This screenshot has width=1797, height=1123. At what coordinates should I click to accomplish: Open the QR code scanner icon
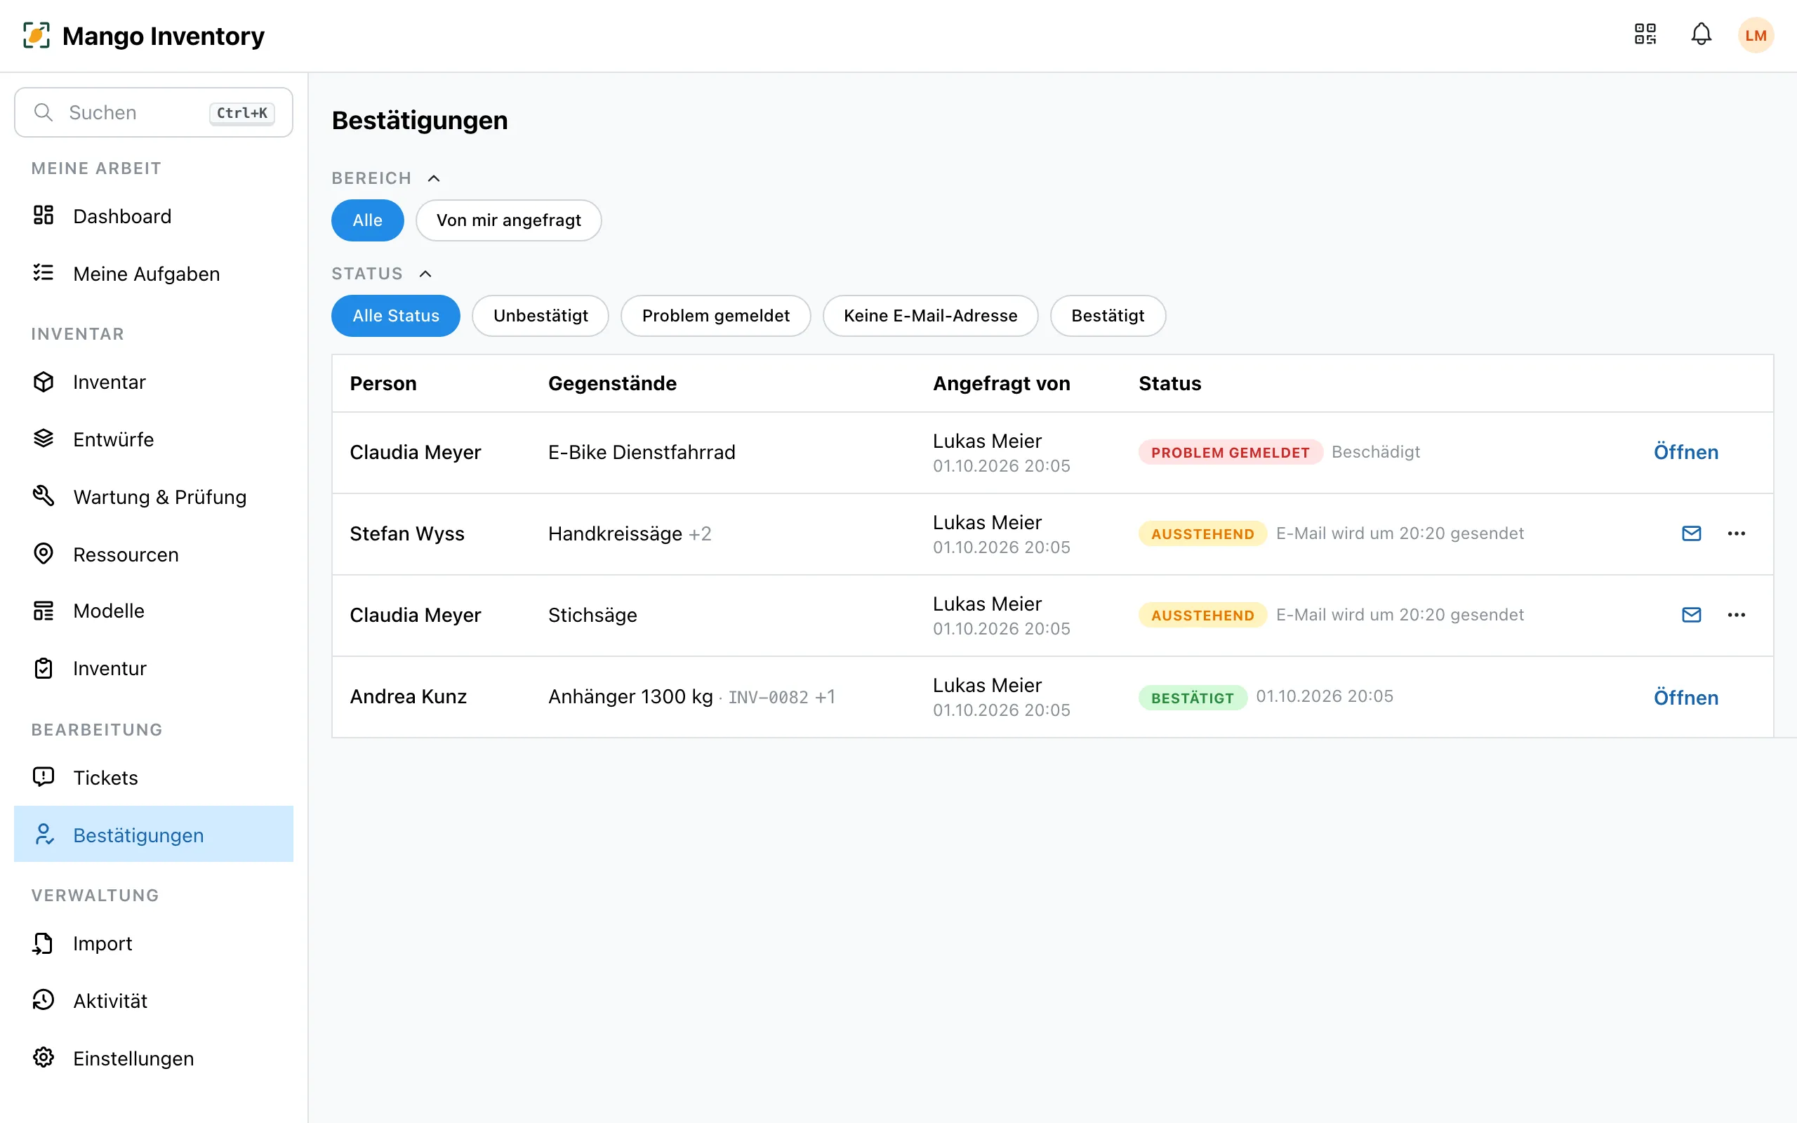click(1645, 34)
